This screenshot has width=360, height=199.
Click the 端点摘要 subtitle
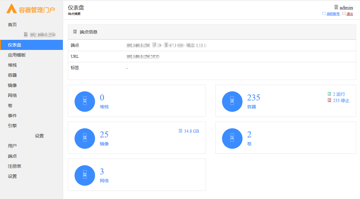[x=74, y=14]
